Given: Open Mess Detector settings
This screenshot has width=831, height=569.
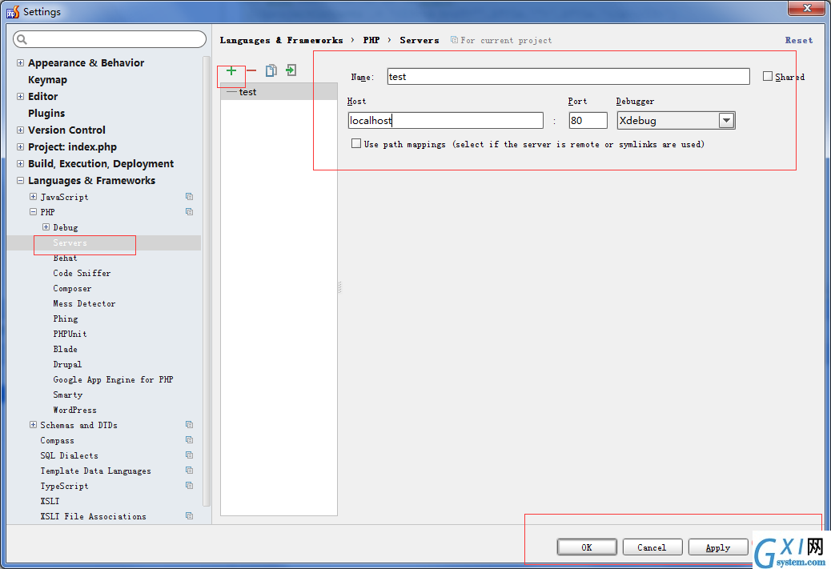Looking at the screenshot, I should point(84,303).
